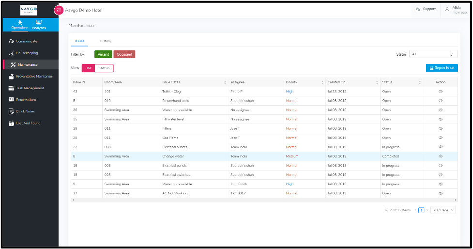The width and height of the screenshot is (473, 249).
Task: Select page 1 in pagination
Action: [x=421, y=210]
